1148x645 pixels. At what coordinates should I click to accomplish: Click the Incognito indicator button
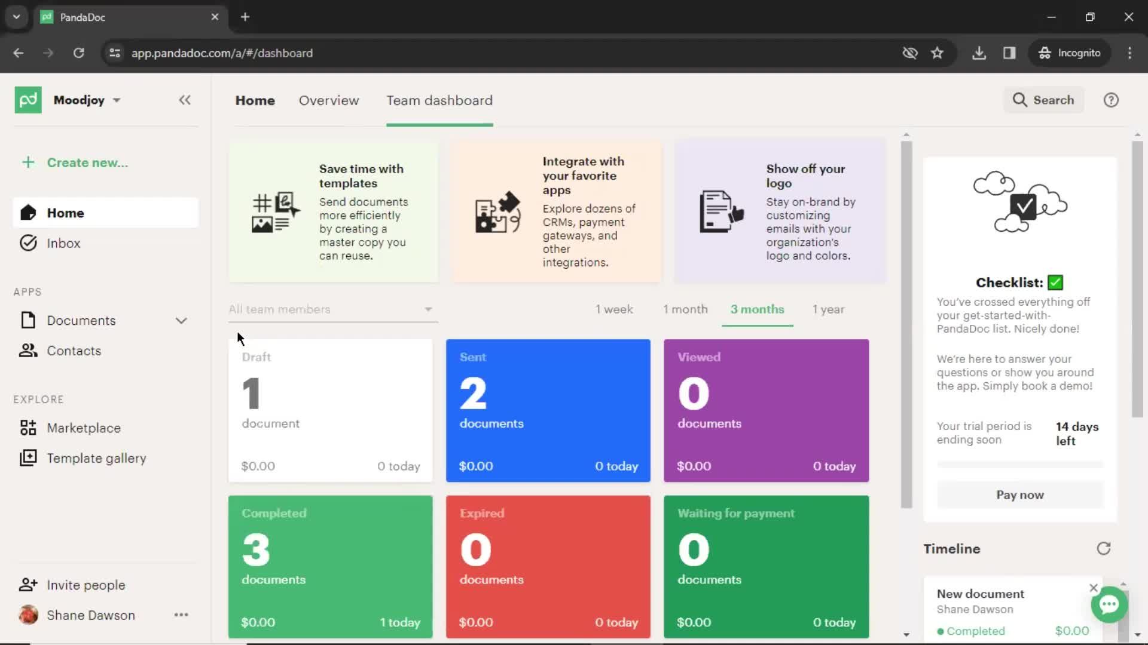click(1070, 53)
